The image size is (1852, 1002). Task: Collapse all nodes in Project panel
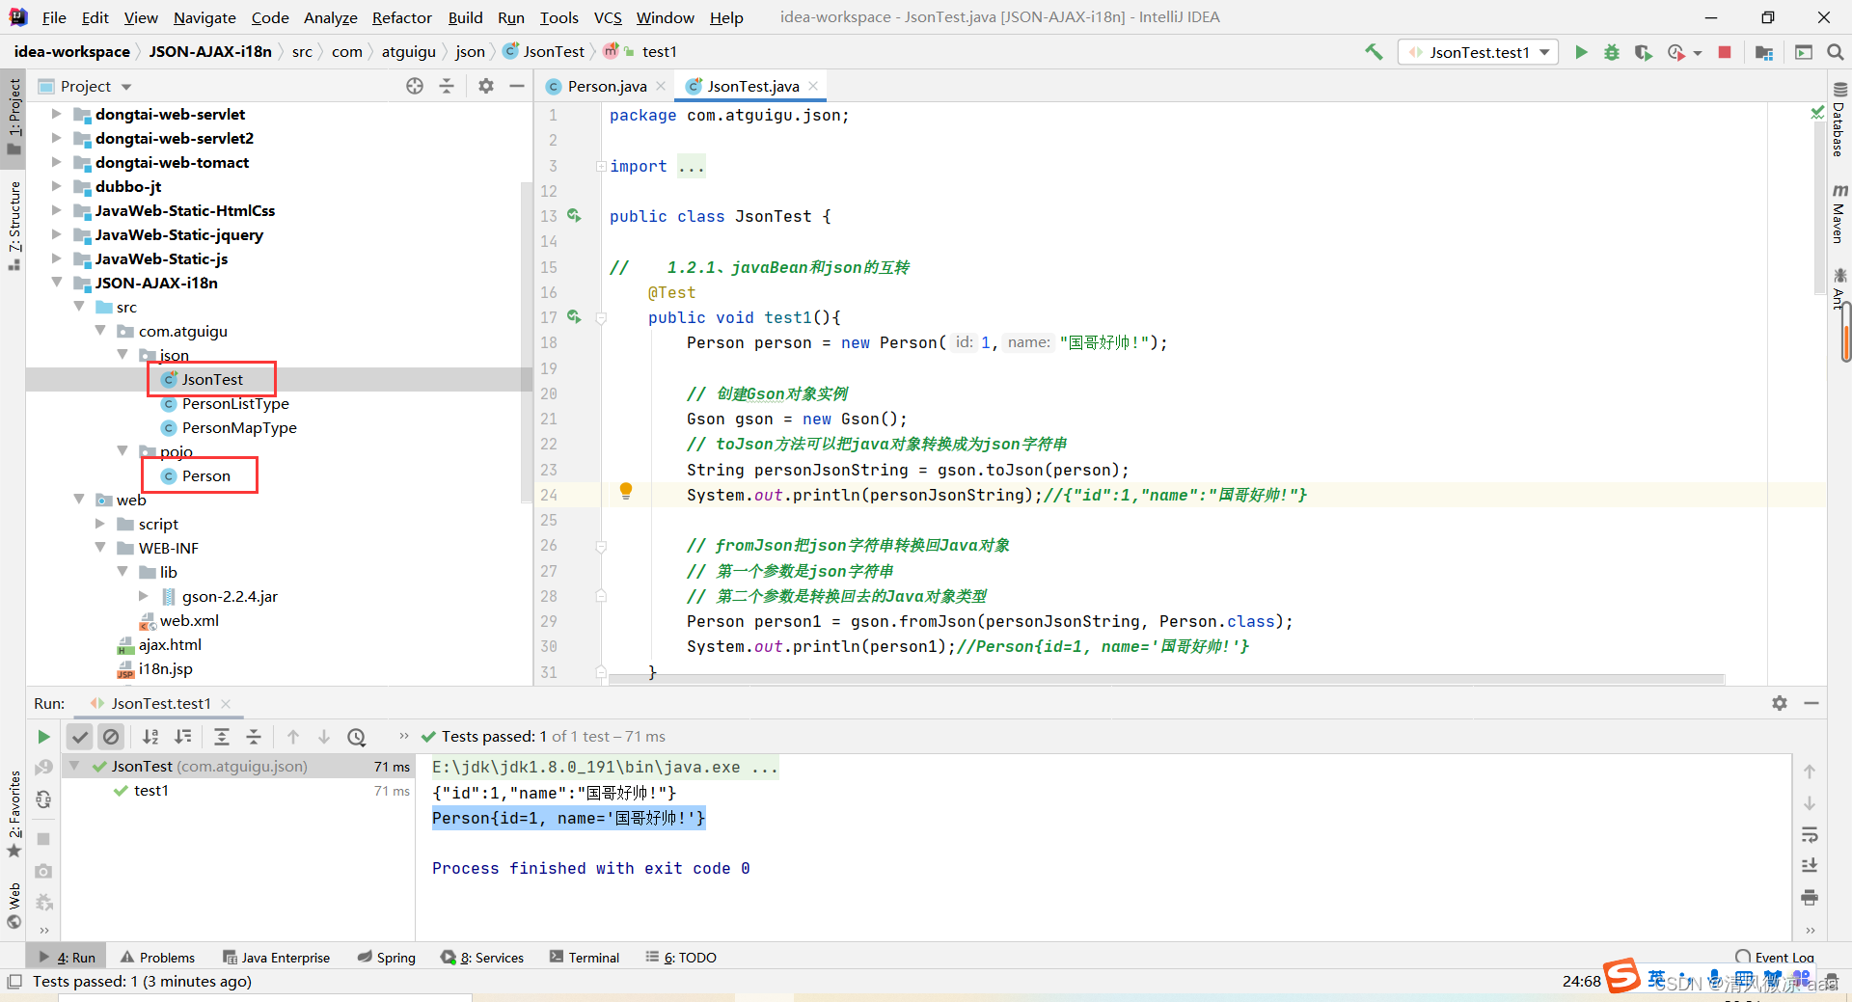(447, 86)
